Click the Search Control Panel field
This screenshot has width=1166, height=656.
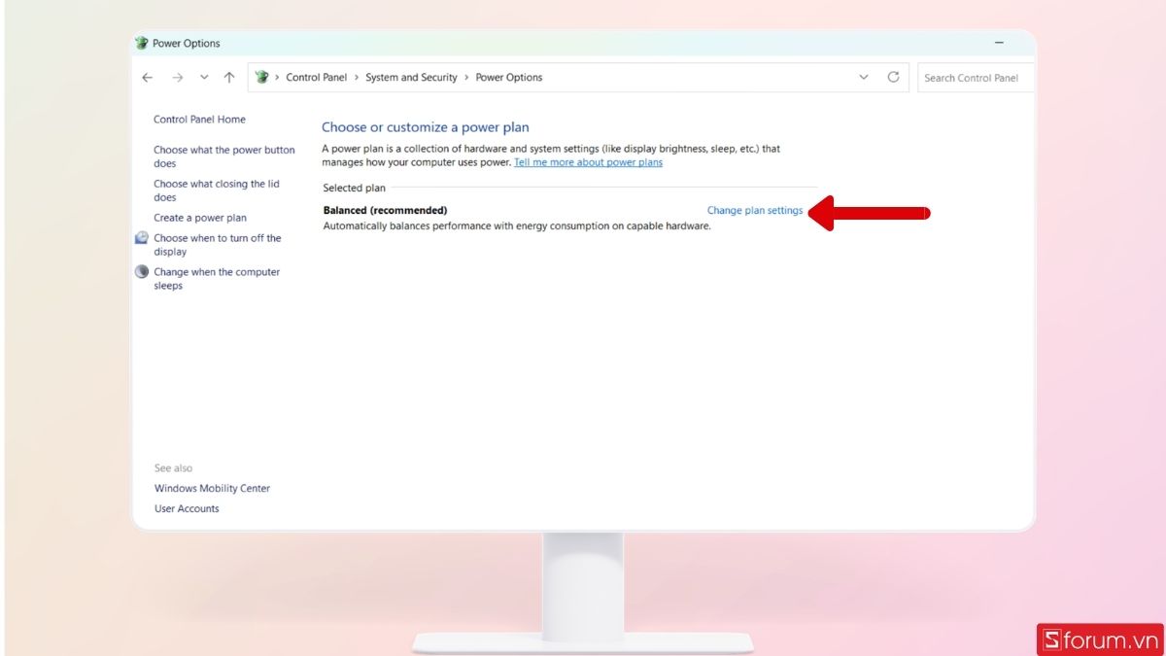[x=976, y=77]
